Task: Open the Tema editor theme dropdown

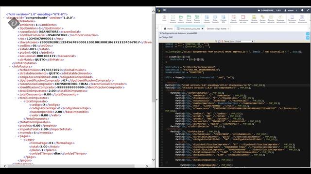Action: pos(242,42)
